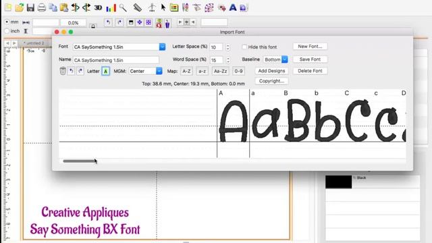
Task: Toggle the 3D view icon
Action: pyautogui.click(x=98, y=7)
